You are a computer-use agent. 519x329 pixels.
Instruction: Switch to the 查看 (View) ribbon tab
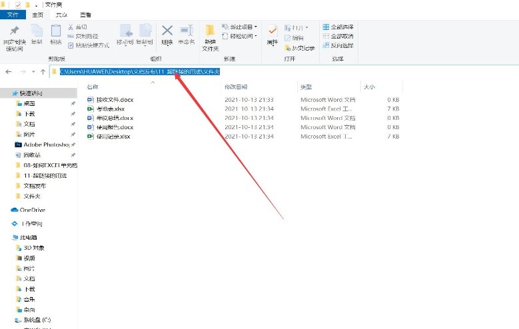click(85, 15)
